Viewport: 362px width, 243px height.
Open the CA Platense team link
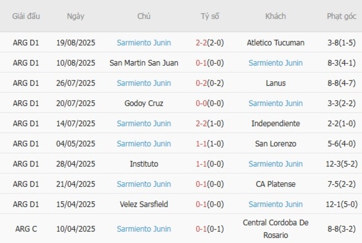pos(275,184)
